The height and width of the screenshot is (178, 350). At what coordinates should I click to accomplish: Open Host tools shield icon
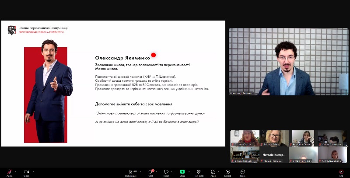[199, 173]
